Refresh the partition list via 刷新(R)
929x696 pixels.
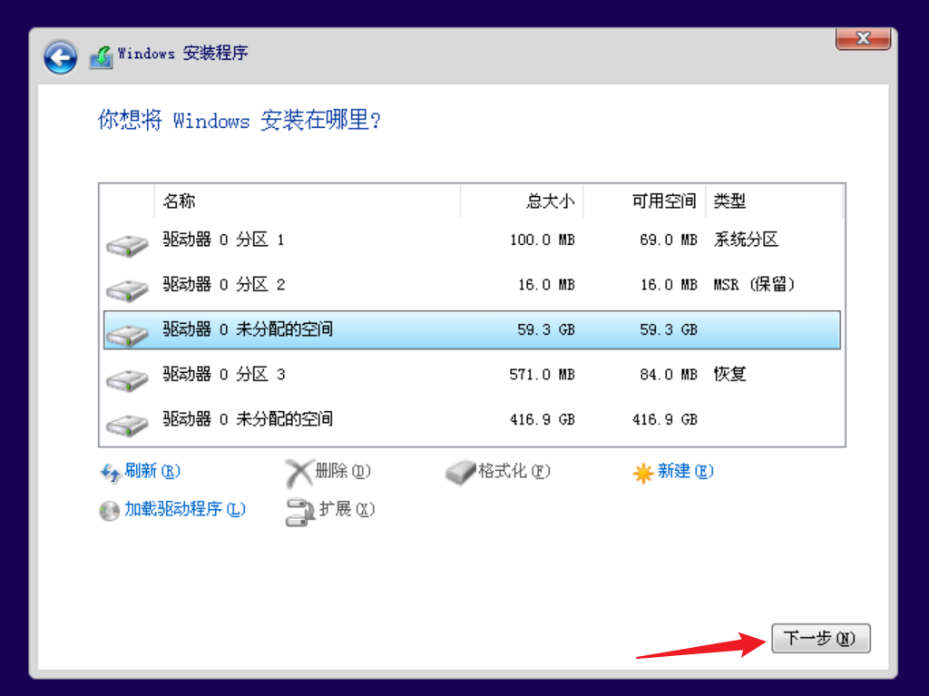click(152, 471)
